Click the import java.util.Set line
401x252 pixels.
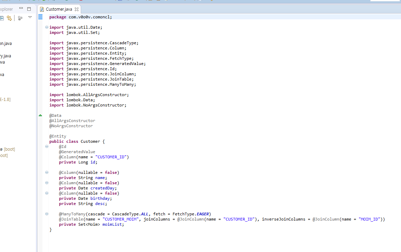click(75, 32)
